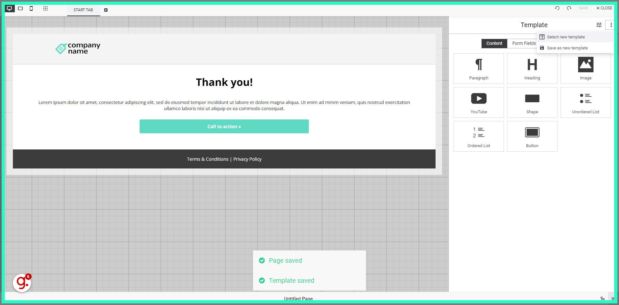The width and height of the screenshot is (619, 305).
Task: Undo the last action
Action: pos(557,8)
